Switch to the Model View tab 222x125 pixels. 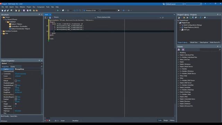point(194,42)
